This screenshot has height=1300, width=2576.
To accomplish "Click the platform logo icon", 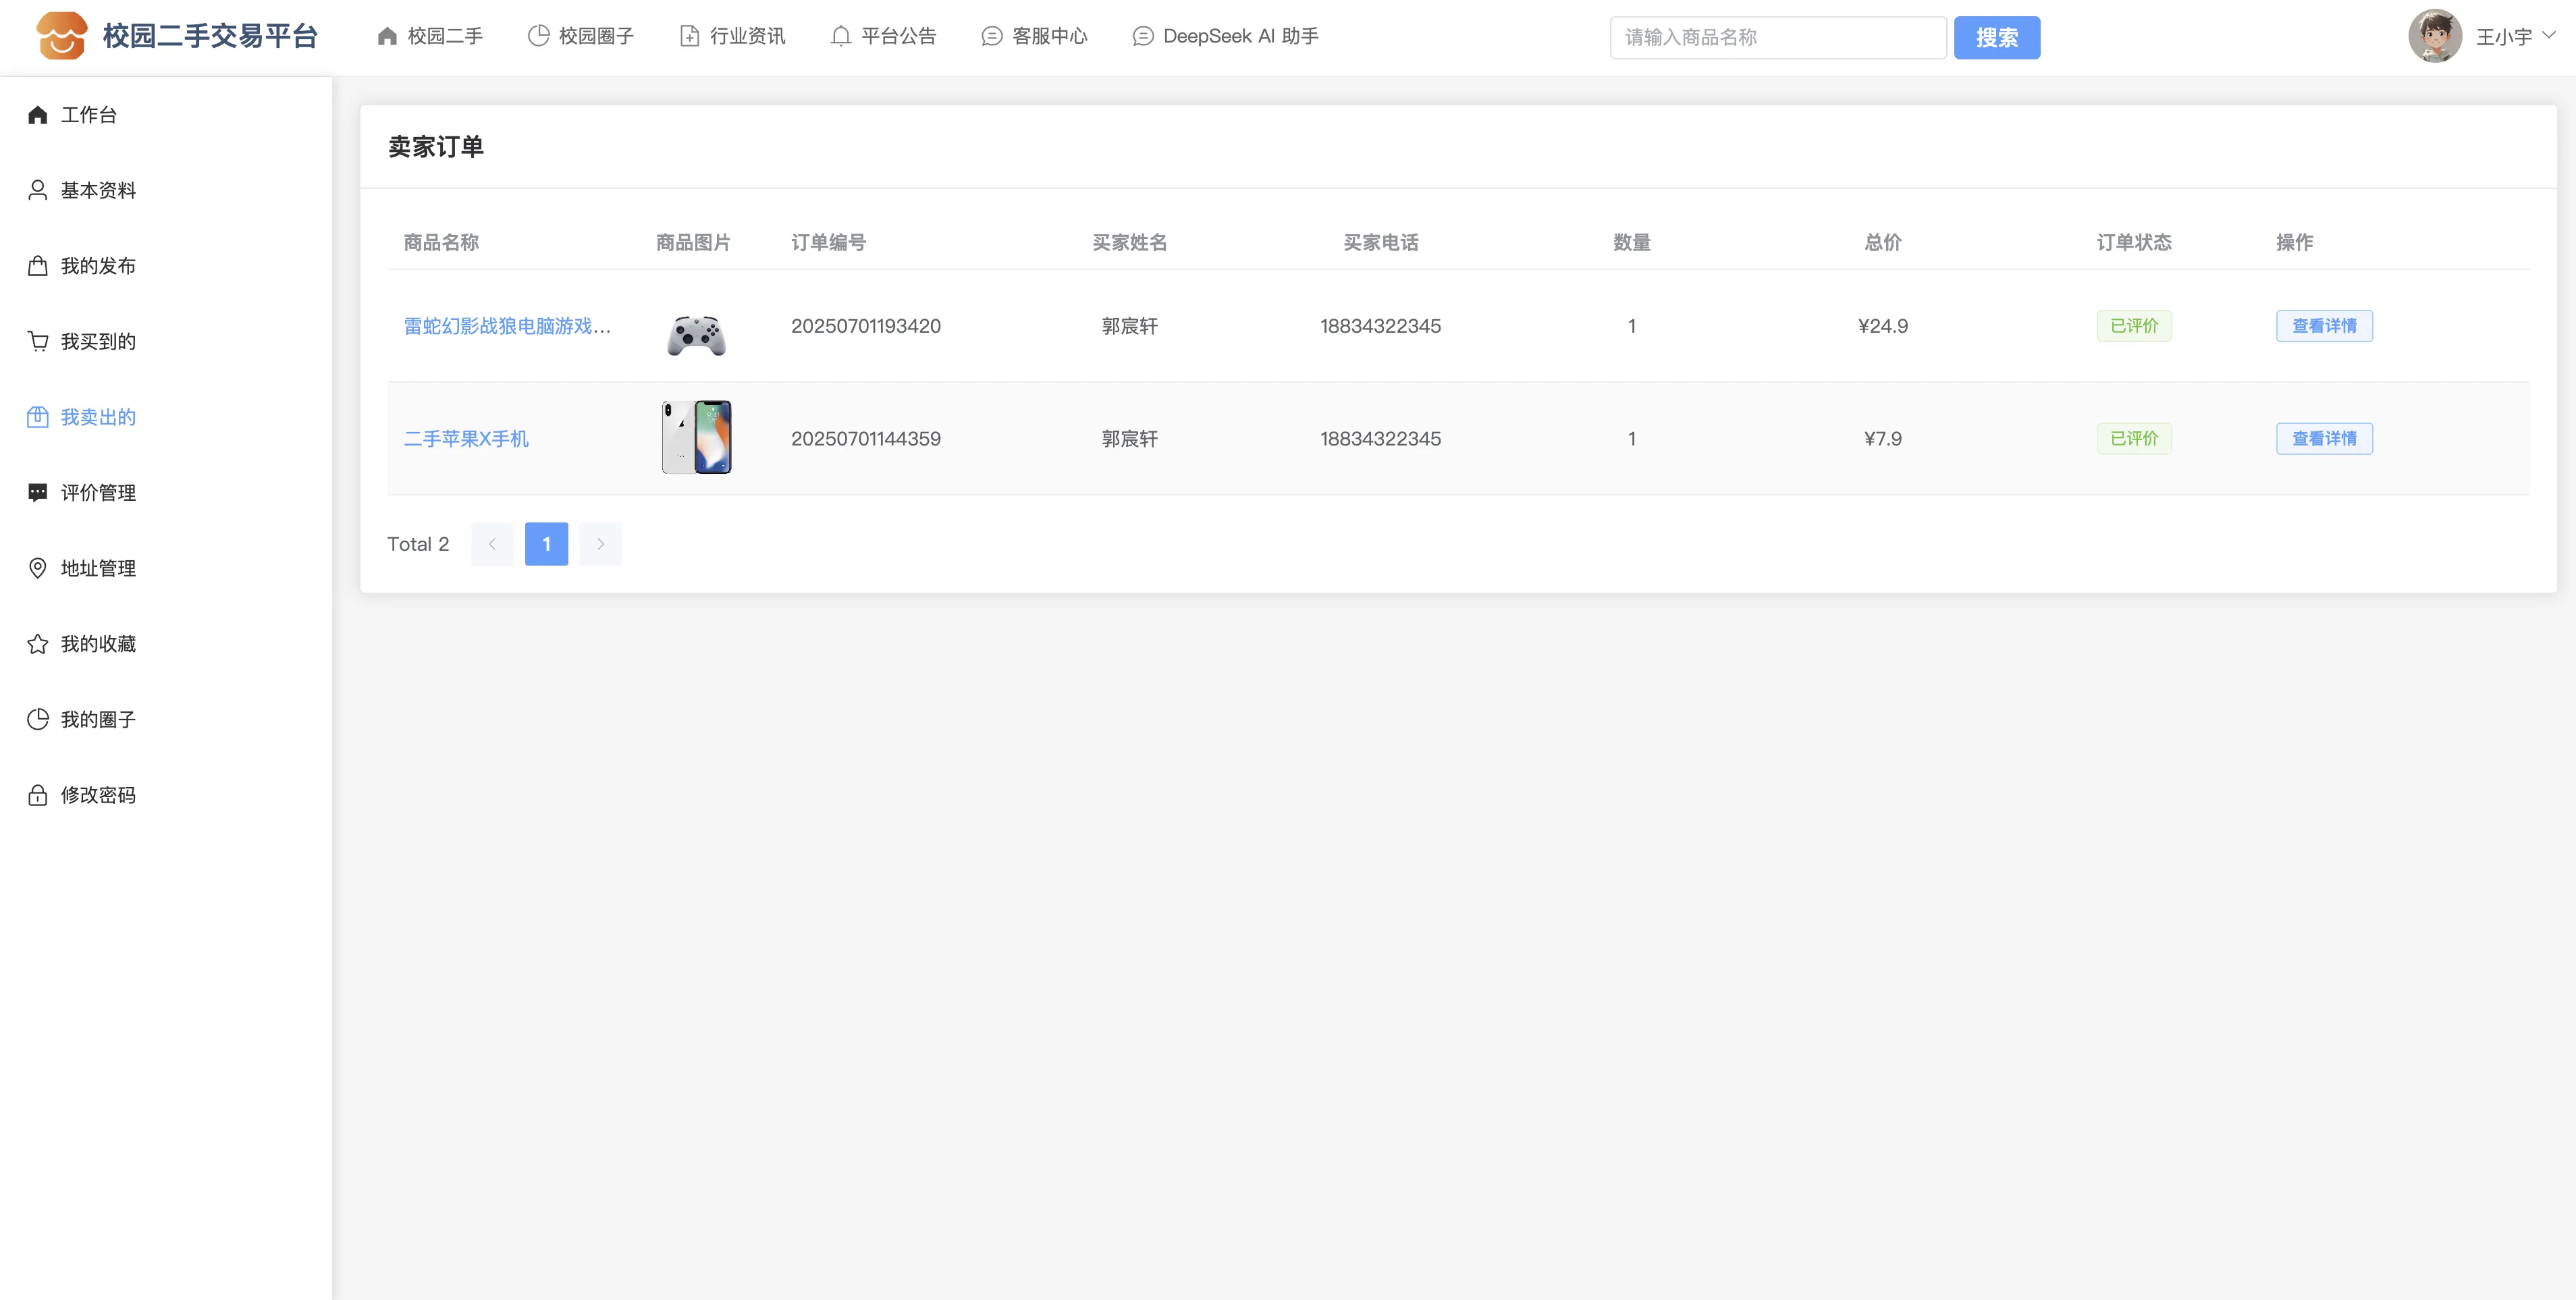I will [x=61, y=36].
